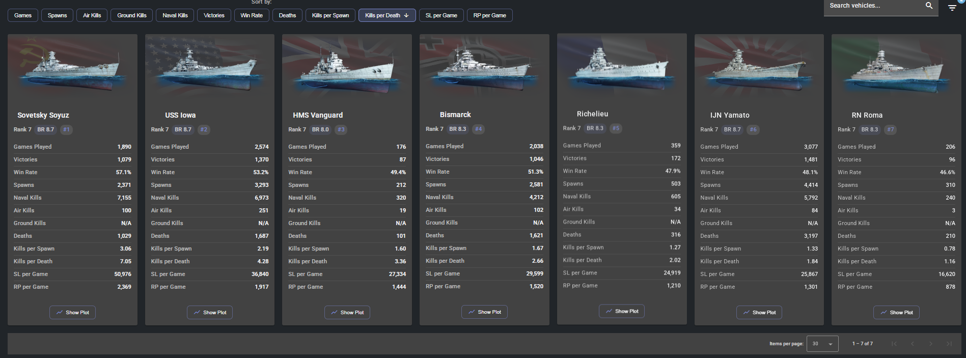Screen dimensions: 966x358
Task: Show Plot for Sovetsky Soyuz
Action: (x=72, y=313)
